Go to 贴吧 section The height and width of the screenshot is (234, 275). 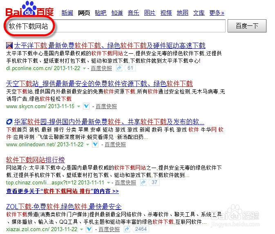point(101,13)
